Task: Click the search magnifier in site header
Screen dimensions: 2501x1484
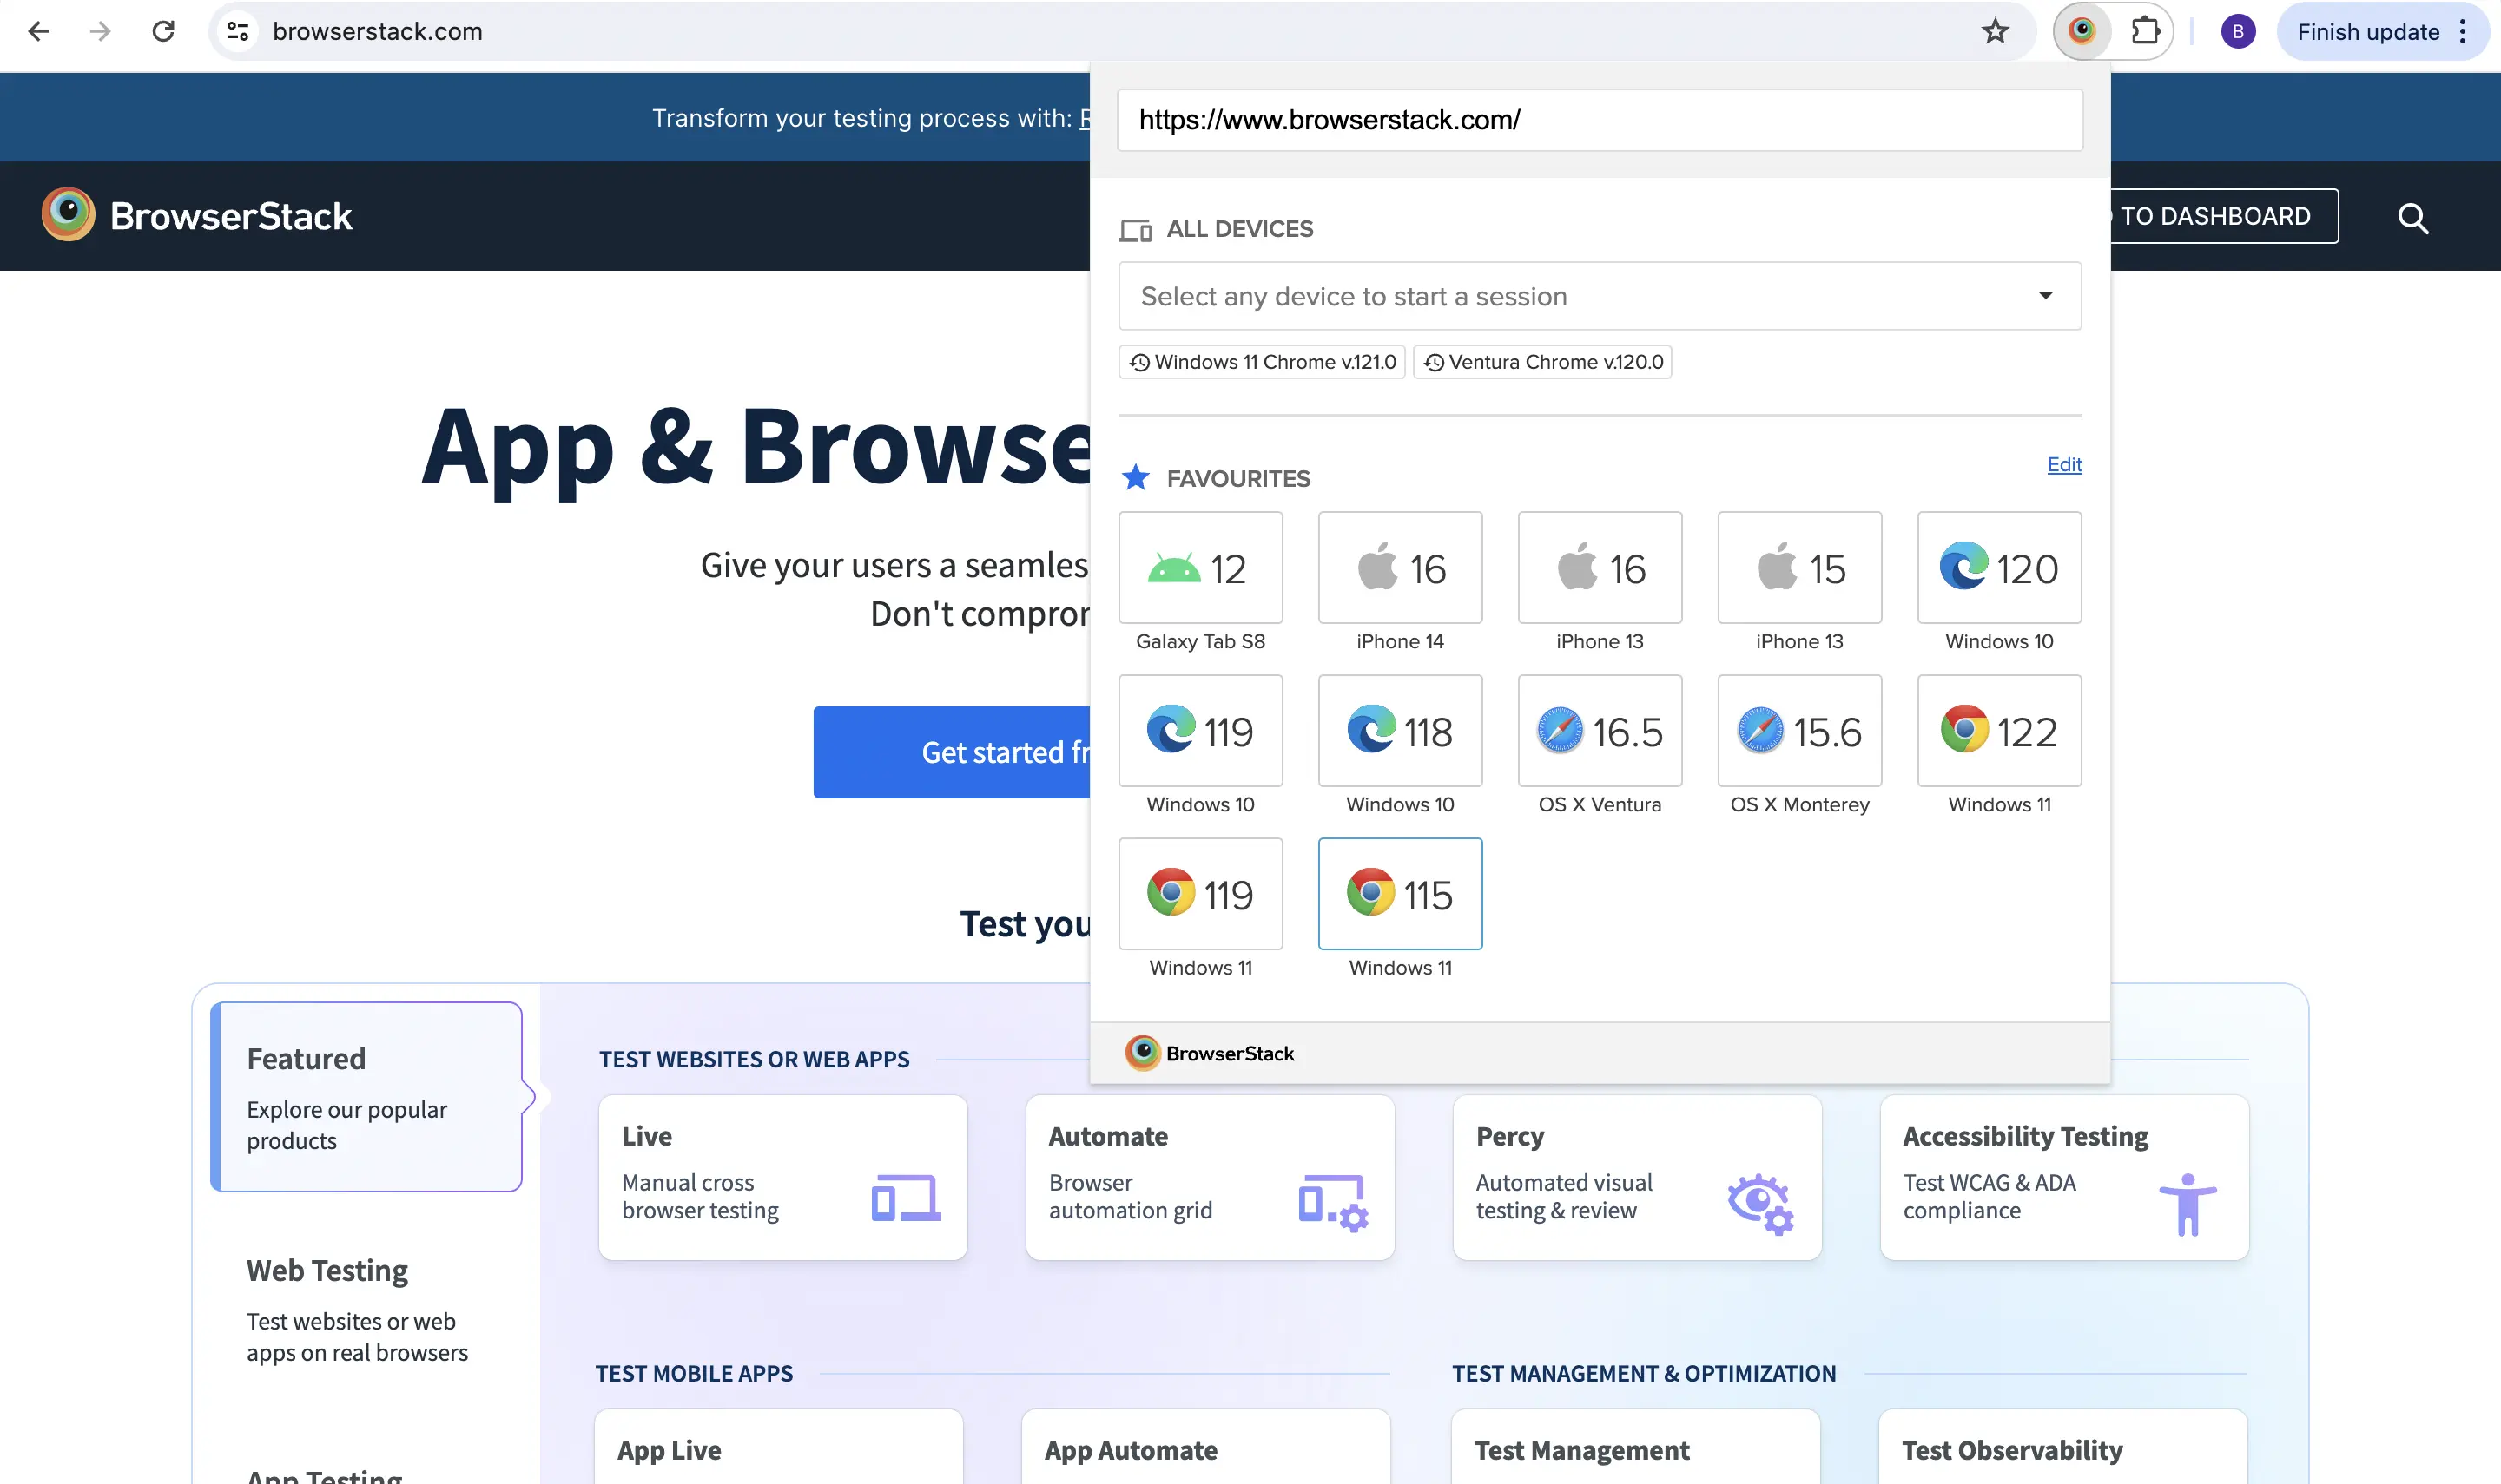Action: point(2412,217)
